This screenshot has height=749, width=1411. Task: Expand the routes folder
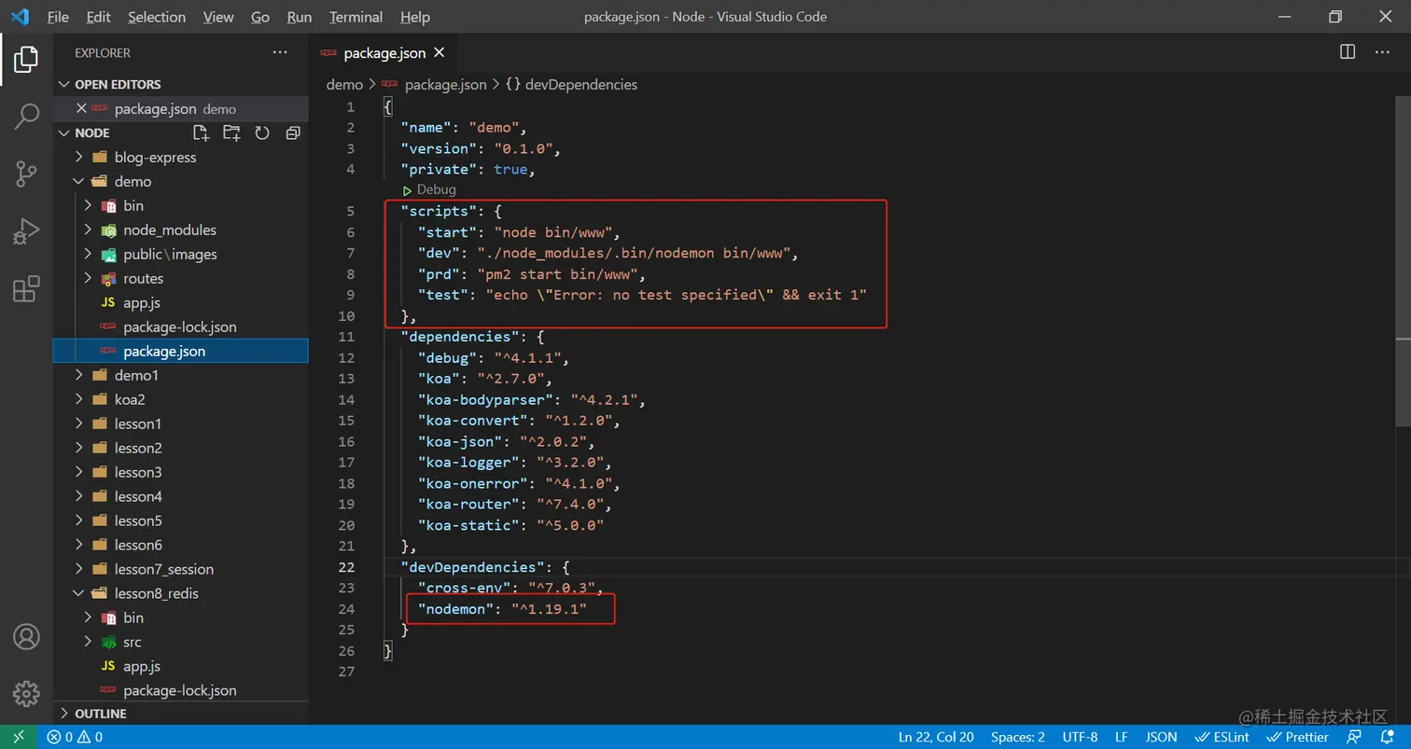tap(181, 278)
